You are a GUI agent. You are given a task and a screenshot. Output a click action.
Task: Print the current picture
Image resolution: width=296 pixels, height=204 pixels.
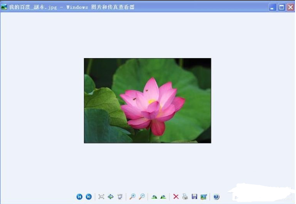pyautogui.click(x=185, y=197)
